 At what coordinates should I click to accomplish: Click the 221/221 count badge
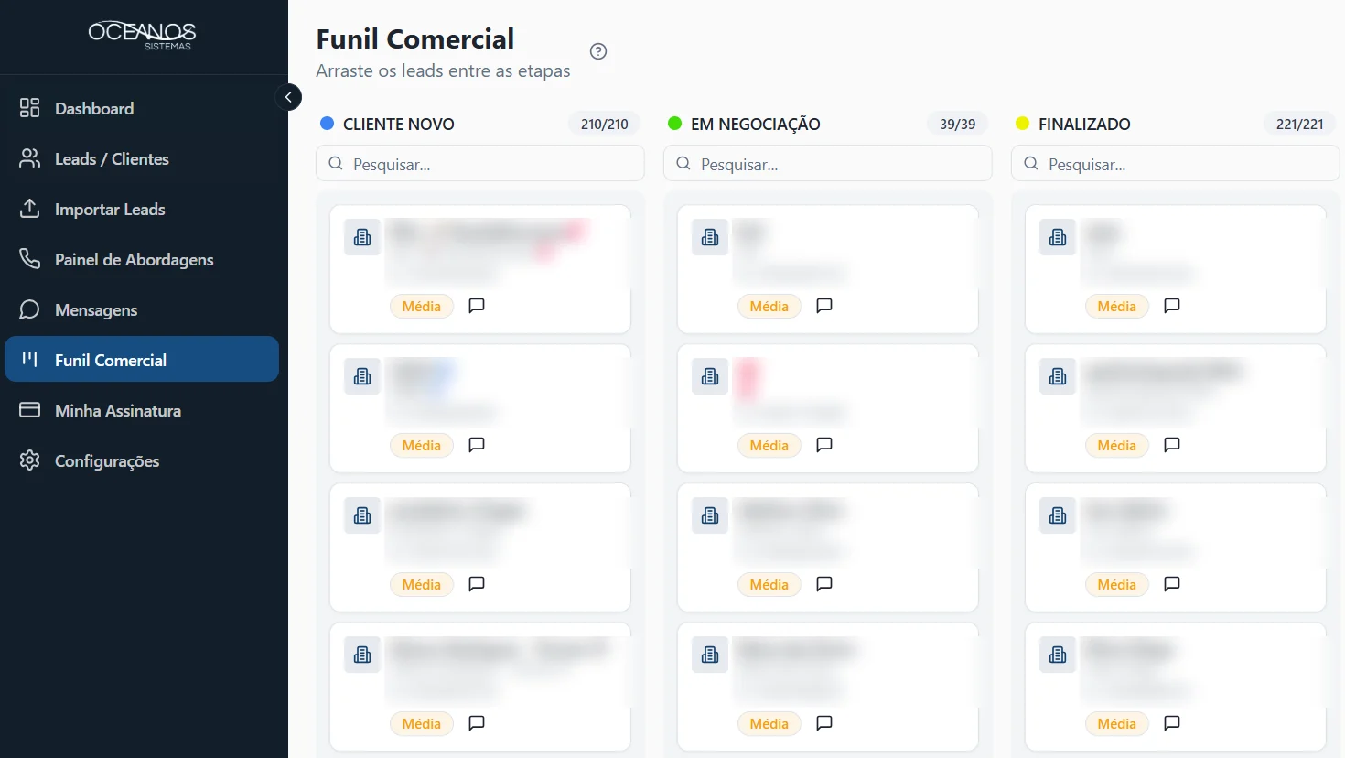tap(1300, 124)
